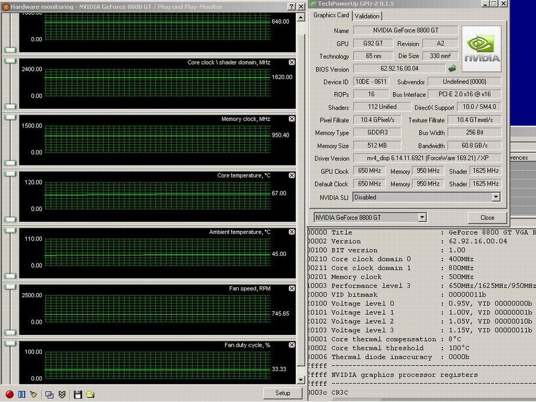Image resolution: width=536 pixels, height=402 pixels.
Task: Close the Core temperature graph
Action: point(292,175)
